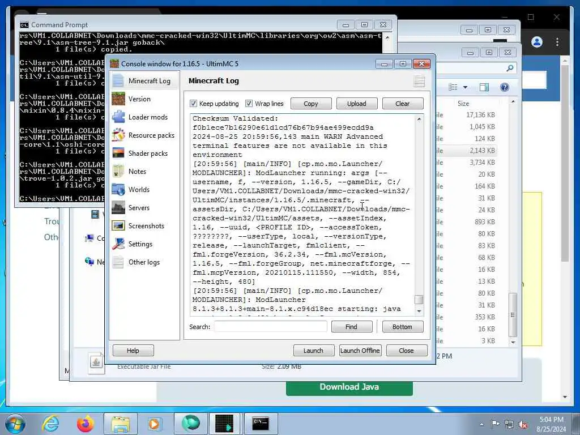Select Settings label in sidebar
Screen dimensions: 580x435
(x=140, y=244)
